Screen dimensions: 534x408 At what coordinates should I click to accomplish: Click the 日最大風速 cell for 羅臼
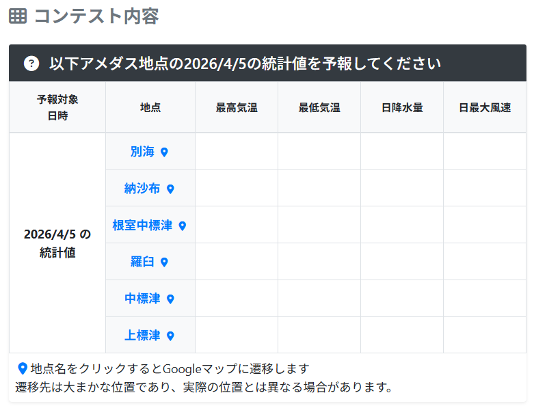click(x=485, y=262)
